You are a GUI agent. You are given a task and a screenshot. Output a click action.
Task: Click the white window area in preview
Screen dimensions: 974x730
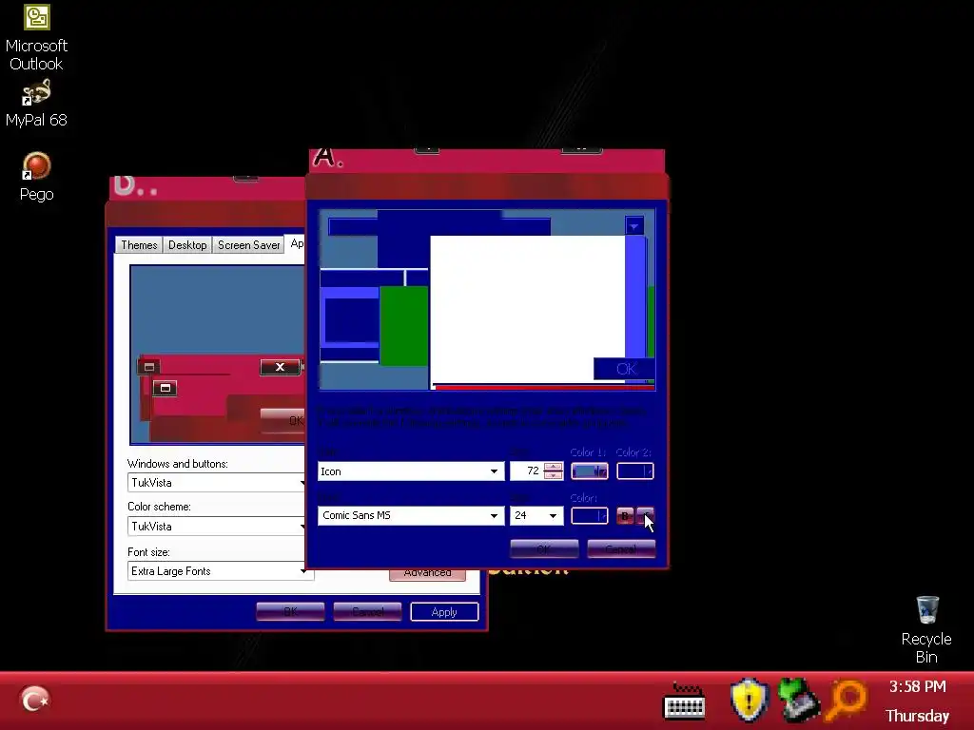tap(527, 309)
